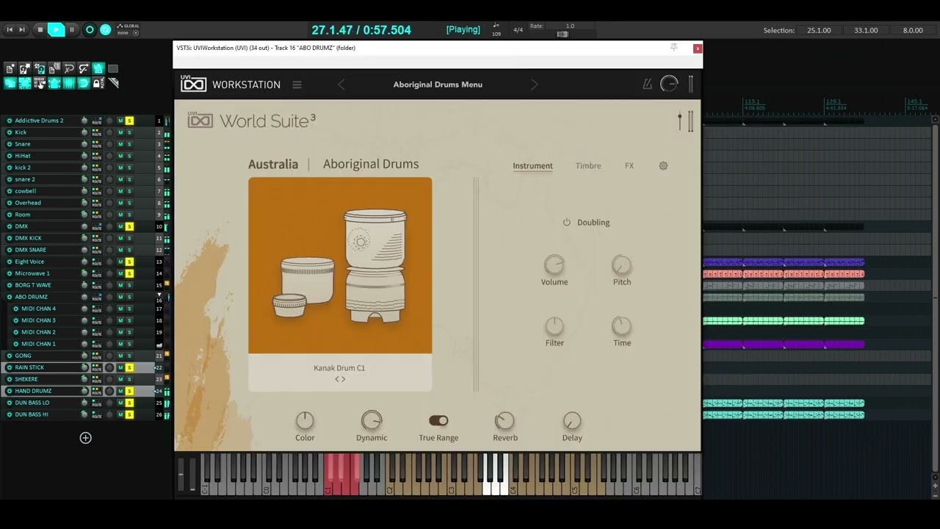
Task: Open routing for the cowbell track
Action: (97, 191)
